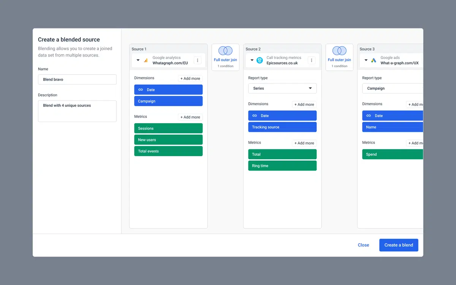
Task: Click the Venn diagram icon between Source 2 and 3
Action: [339, 51]
